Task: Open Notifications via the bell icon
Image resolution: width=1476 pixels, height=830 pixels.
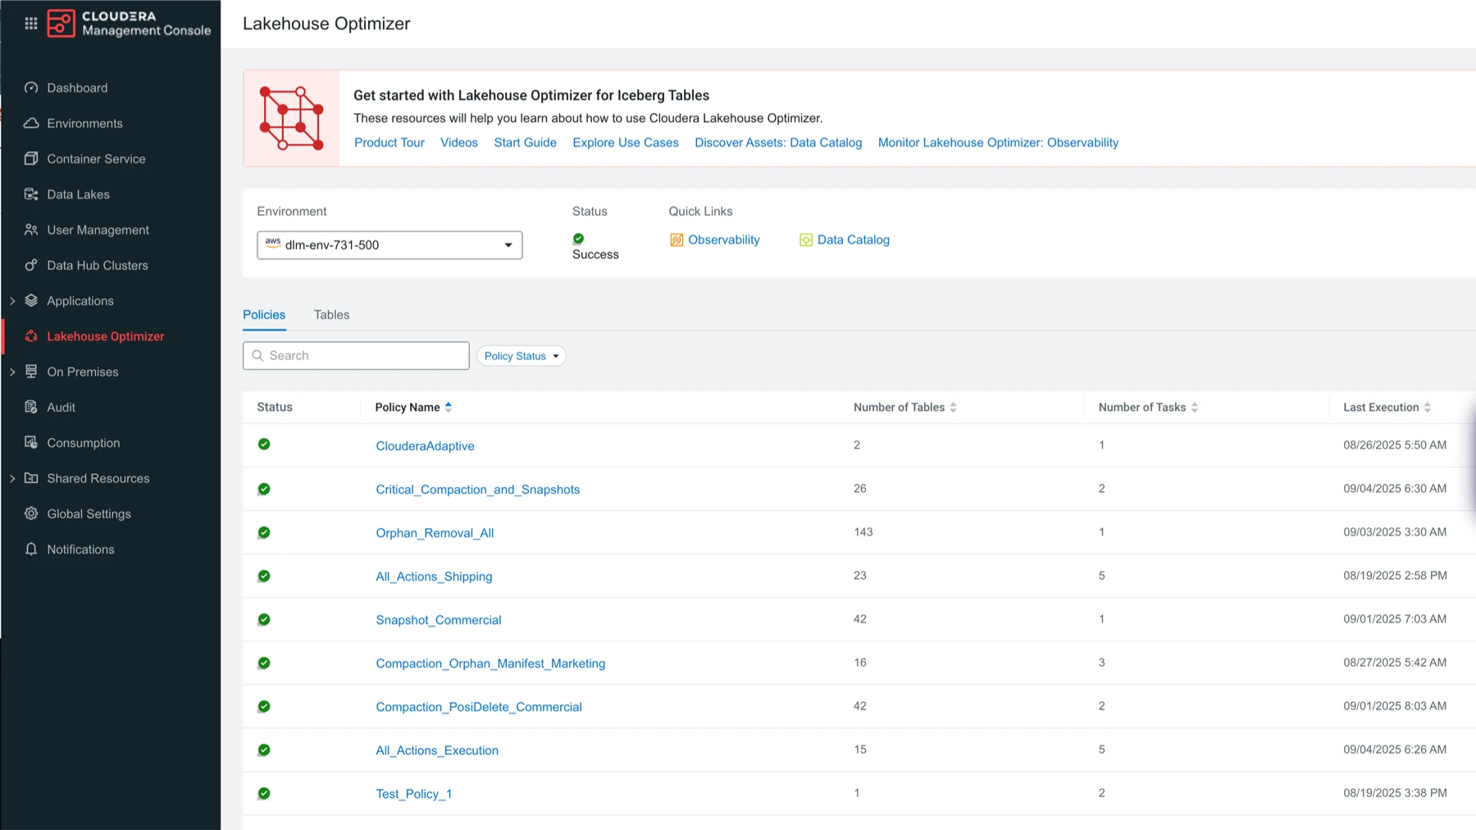Action: point(31,549)
